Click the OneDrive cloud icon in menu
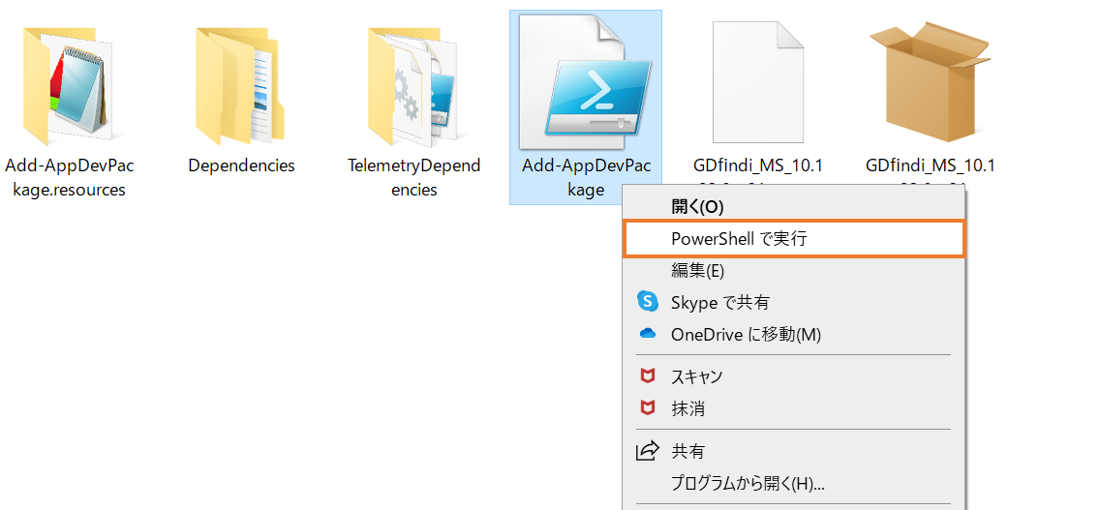 (648, 334)
